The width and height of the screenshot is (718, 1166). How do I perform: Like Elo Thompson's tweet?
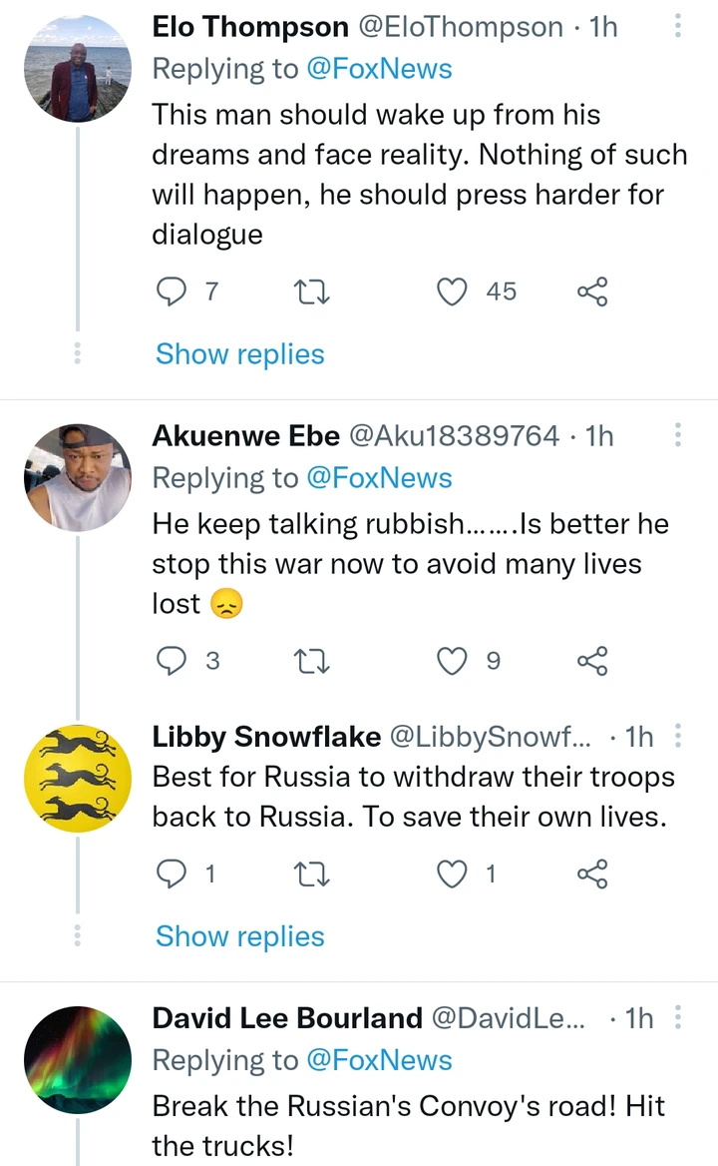[453, 291]
